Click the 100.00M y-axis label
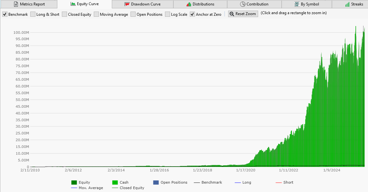This screenshot has height=192, width=368. tap(21, 32)
